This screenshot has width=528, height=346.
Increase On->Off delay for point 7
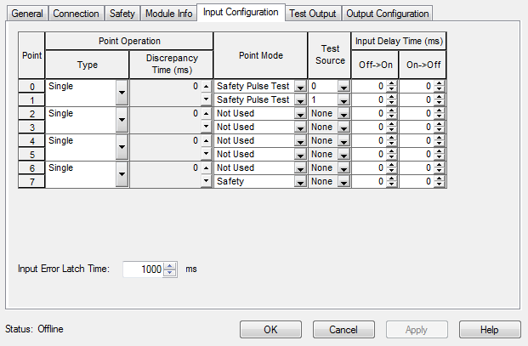tap(439, 179)
